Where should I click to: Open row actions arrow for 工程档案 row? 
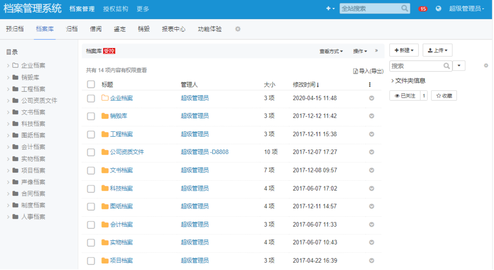(x=371, y=134)
